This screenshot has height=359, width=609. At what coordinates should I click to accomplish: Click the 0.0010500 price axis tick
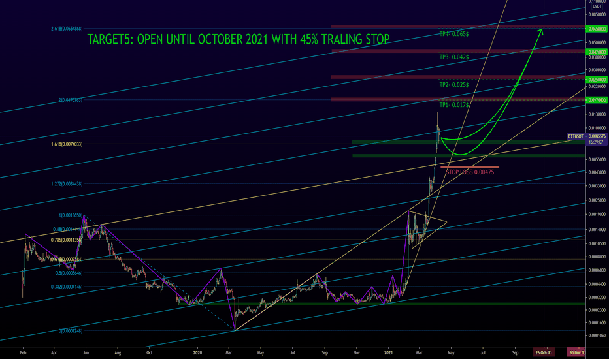(597, 243)
